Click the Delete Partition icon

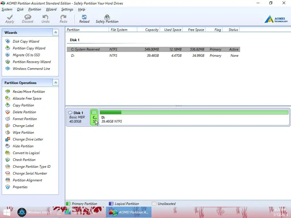[x=8, y=112]
